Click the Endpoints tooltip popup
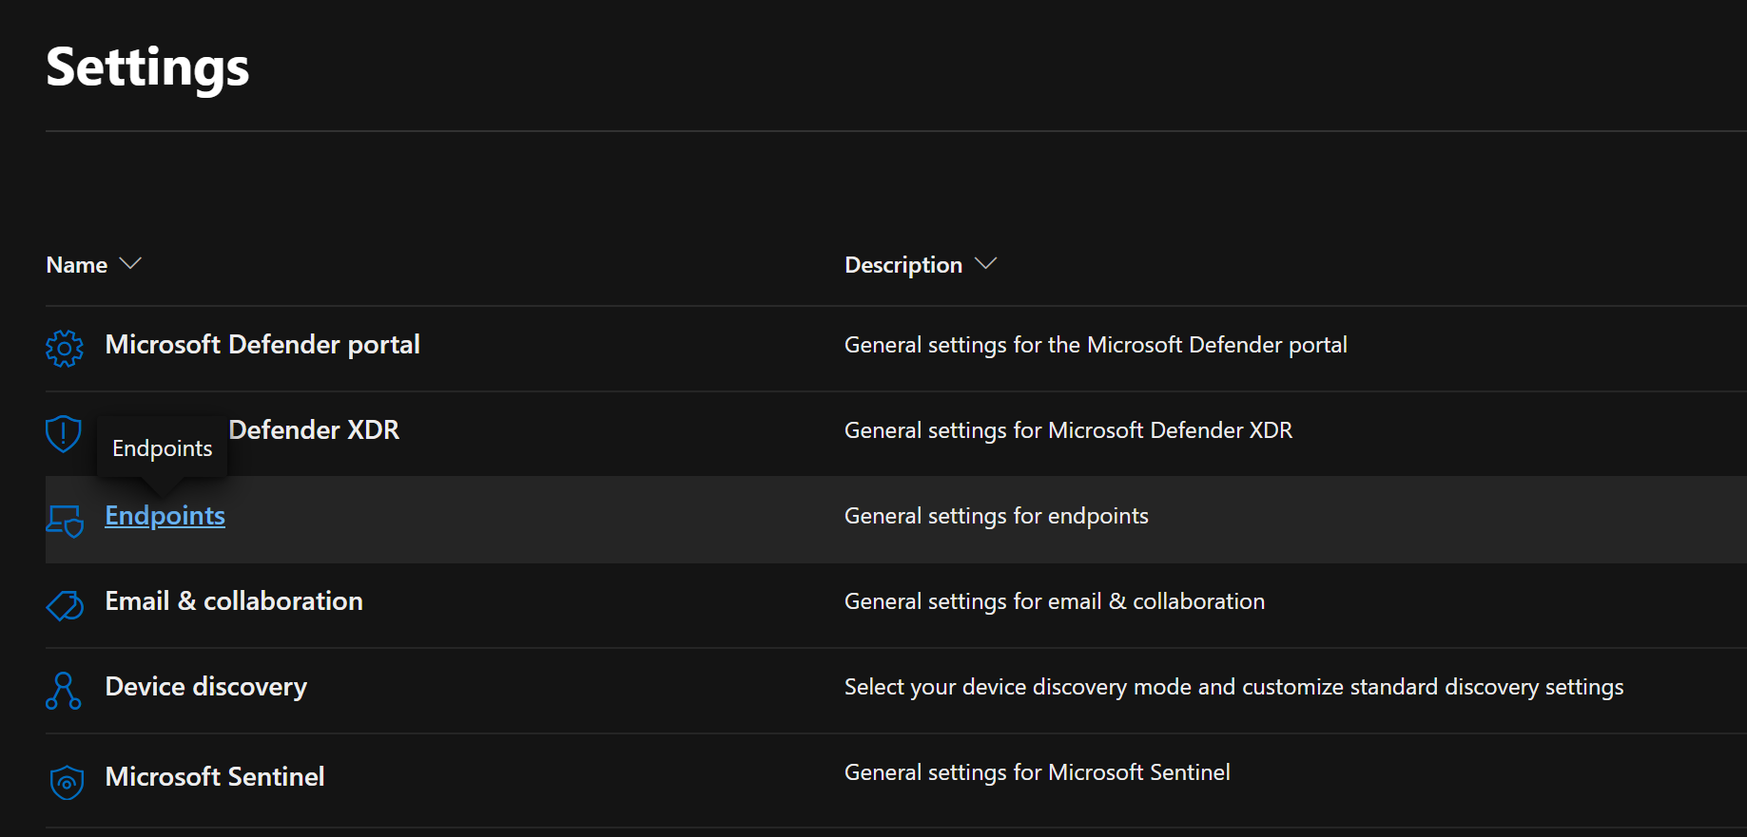 coord(163,448)
